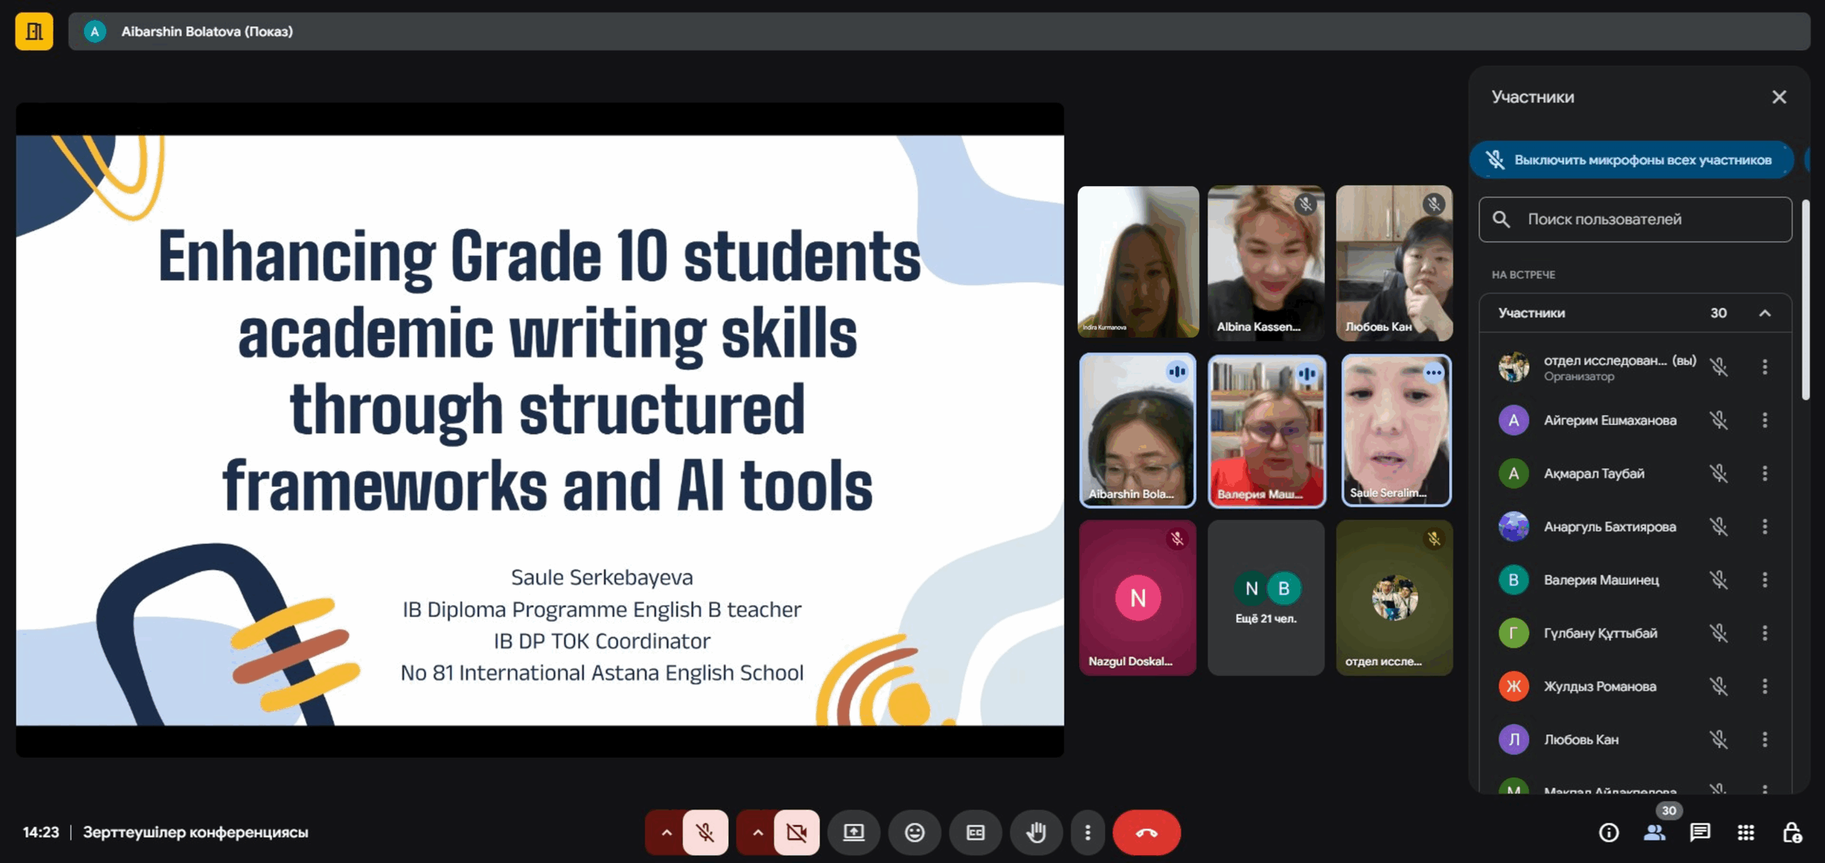The width and height of the screenshot is (1825, 863).
Task: Click the red leave call button
Action: (1146, 832)
